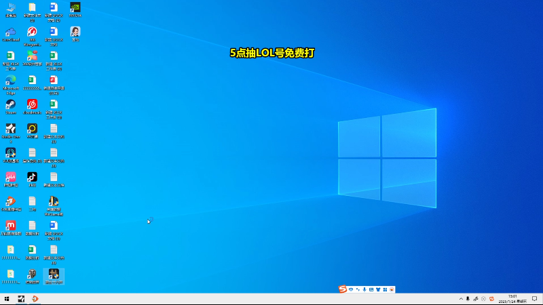
Task: Open the This PC desktop icon
Action: pyautogui.click(x=11, y=10)
